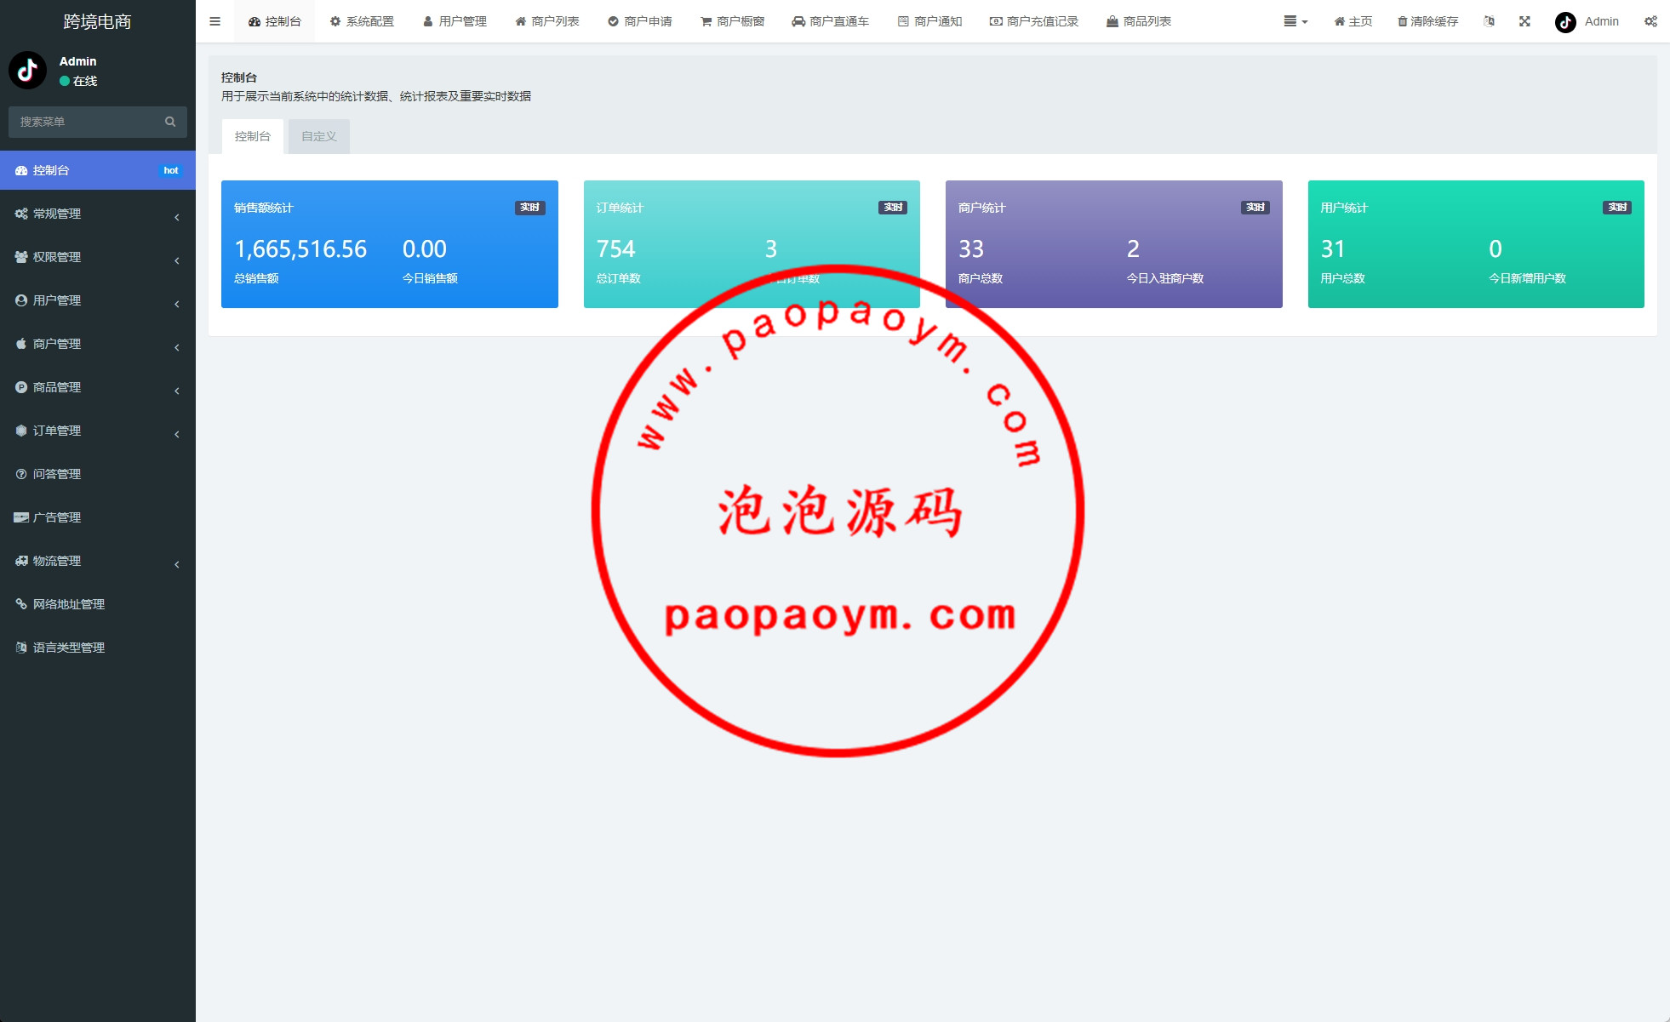Click the 广告管理 card icon
The width and height of the screenshot is (1670, 1022).
click(21, 517)
